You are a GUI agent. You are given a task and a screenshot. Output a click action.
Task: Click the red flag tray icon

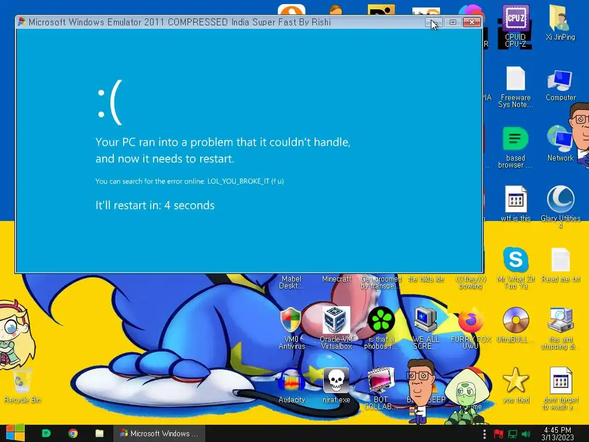tap(499, 434)
